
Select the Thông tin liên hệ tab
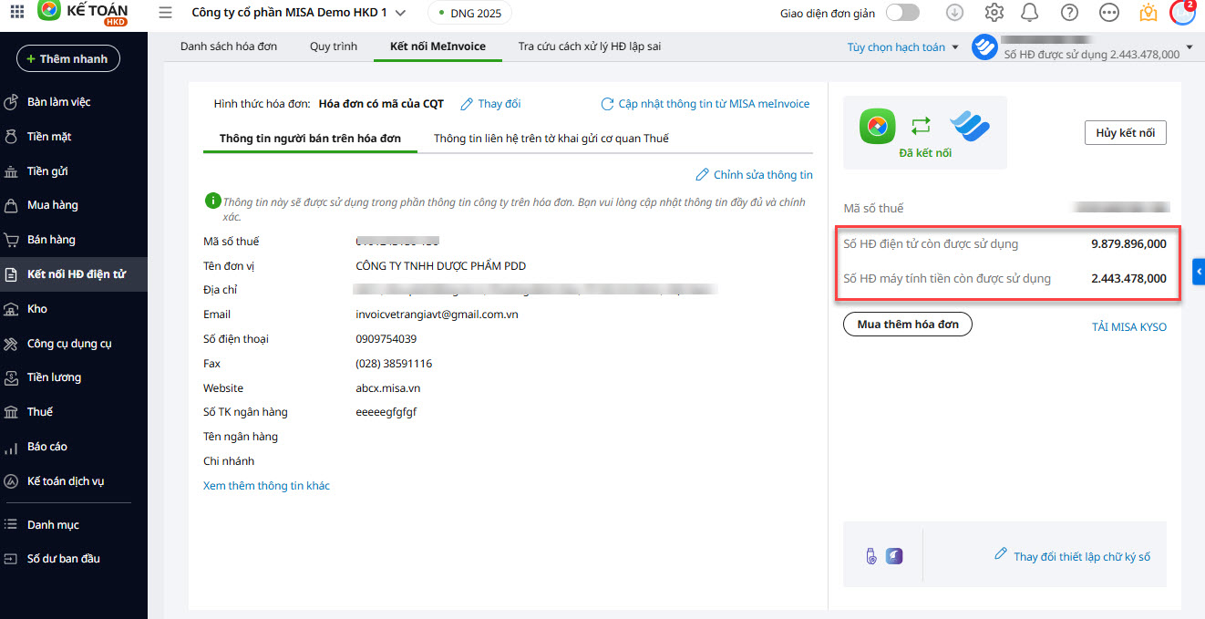click(x=551, y=139)
